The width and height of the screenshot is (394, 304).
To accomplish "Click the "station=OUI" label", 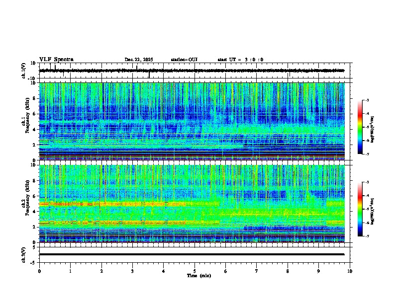I will coord(184,60).
